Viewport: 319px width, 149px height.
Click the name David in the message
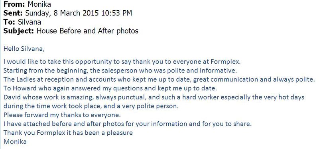click(12, 97)
